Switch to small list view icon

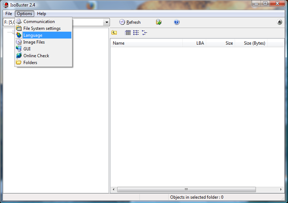click(136, 33)
